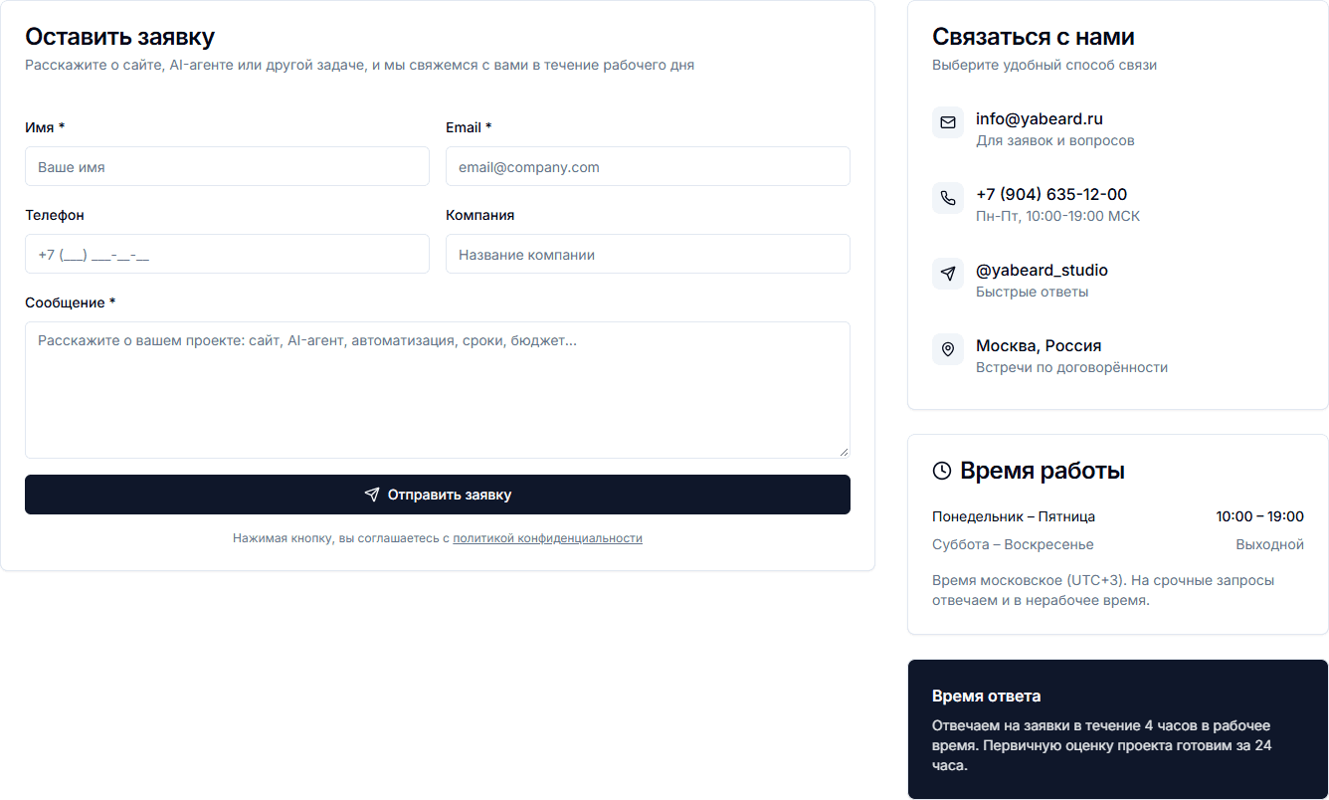Viewport: 1329px width, 800px height.
Task: Click the Сообщение * field label
Action: tap(71, 302)
